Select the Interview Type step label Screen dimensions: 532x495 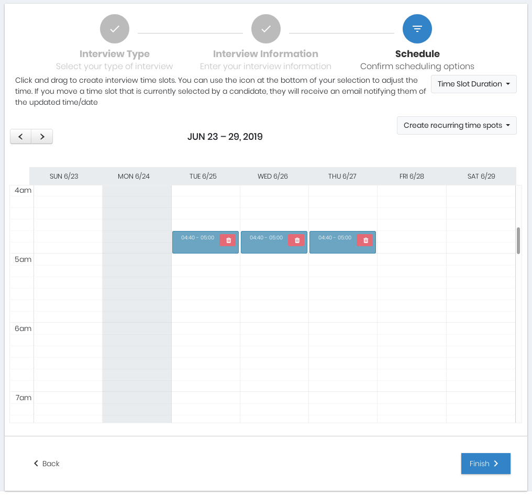(115, 54)
